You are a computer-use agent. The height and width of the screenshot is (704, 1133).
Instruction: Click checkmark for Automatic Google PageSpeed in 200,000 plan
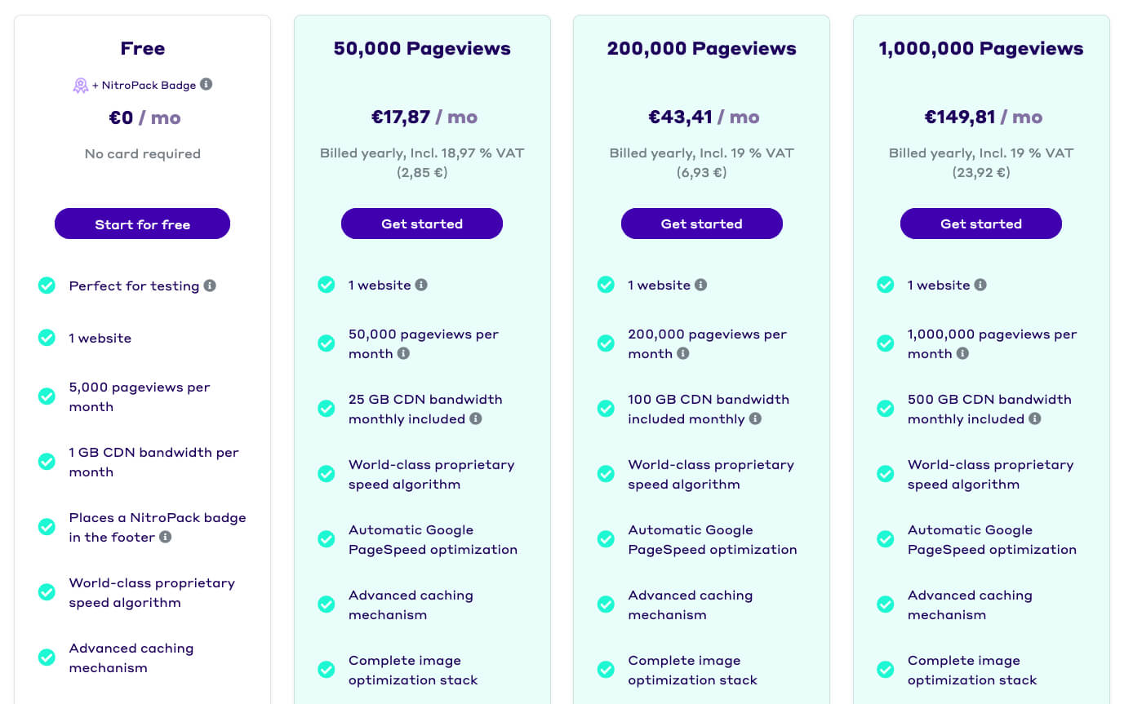pos(606,539)
